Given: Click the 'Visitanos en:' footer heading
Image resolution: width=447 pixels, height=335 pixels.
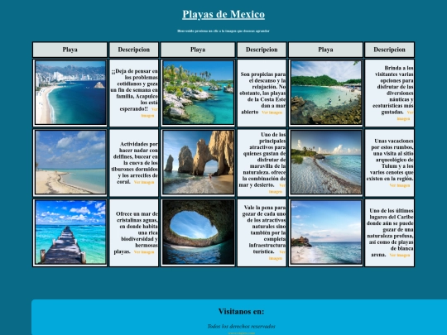Looking at the screenshot, I should coord(241,311).
